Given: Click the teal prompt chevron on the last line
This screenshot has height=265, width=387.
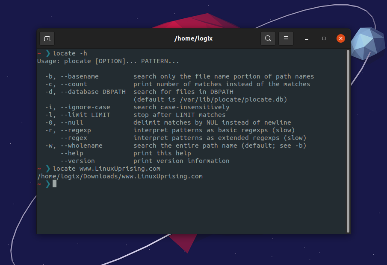Looking at the screenshot, I should click(48, 184).
